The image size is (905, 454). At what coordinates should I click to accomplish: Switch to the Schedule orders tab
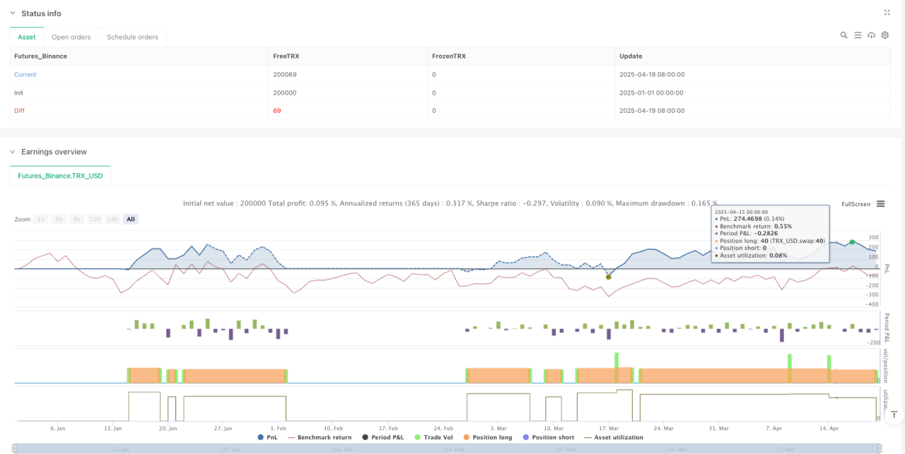pyautogui.click(x=133, y=37)
